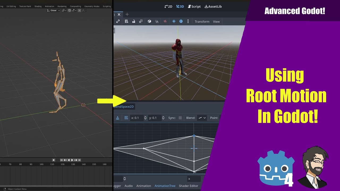Switch Godot to the 2D workspace
Viewport: 340px width, 191px height.
pos(168,6)
